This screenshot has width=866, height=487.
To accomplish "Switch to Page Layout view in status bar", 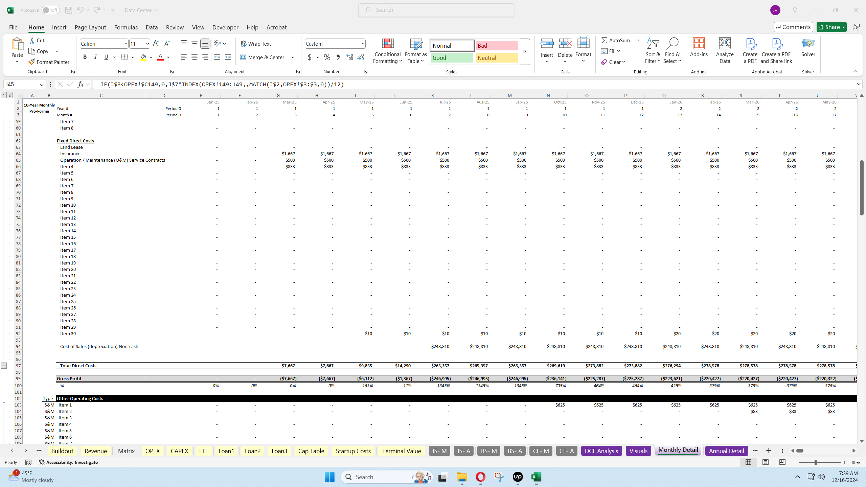I will (x=765, y=462).
